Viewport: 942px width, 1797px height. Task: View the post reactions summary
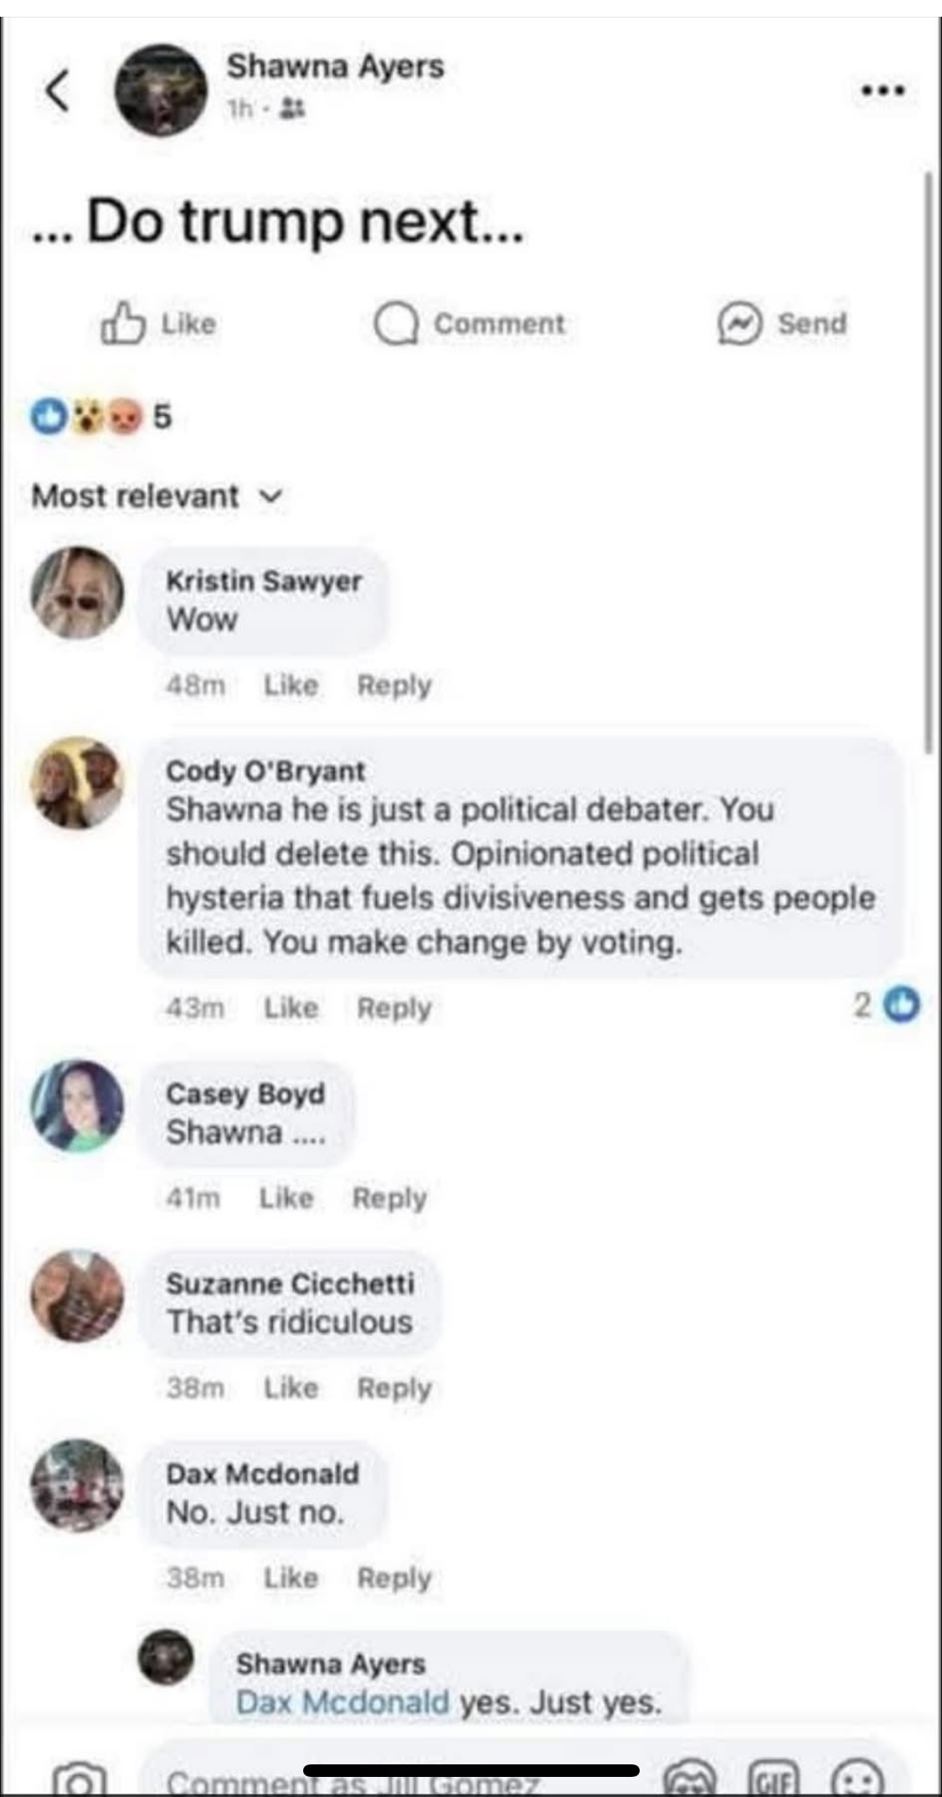tap(100, 416)
